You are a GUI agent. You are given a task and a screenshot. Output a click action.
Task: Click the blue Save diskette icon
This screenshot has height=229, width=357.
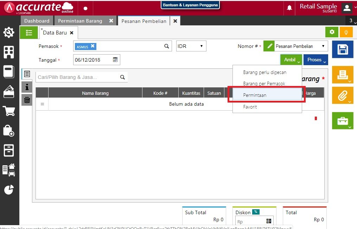tap(343, 50)
